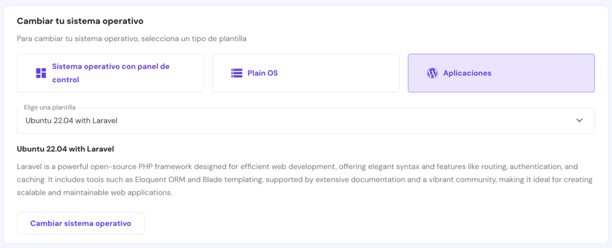Choose the Aplicaciones template type
The image size is (612, 248).
point(501,73)
